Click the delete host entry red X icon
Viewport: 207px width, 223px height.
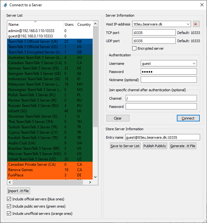click(x=196, y=24)
